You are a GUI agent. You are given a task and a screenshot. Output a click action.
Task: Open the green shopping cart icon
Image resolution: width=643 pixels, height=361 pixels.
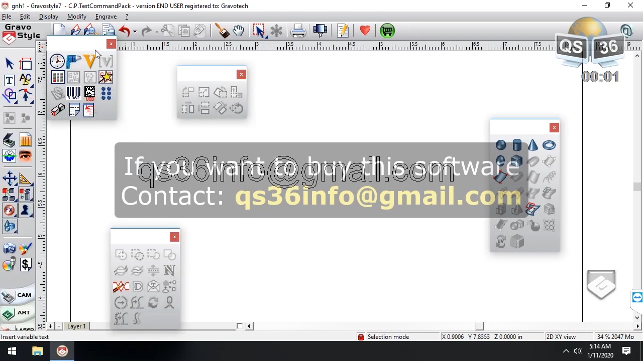(x=387, y=31)
